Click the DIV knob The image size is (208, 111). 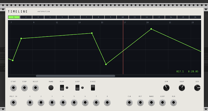pyautogui.click(x=197, y=88)
